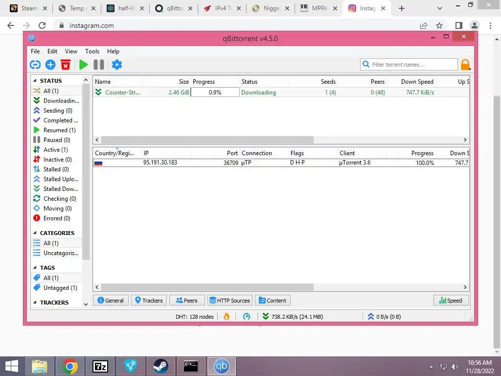The height and width of the screenshot is (376, 501).
Task: Sort torrents by Size column header
Action: point(166,82)
